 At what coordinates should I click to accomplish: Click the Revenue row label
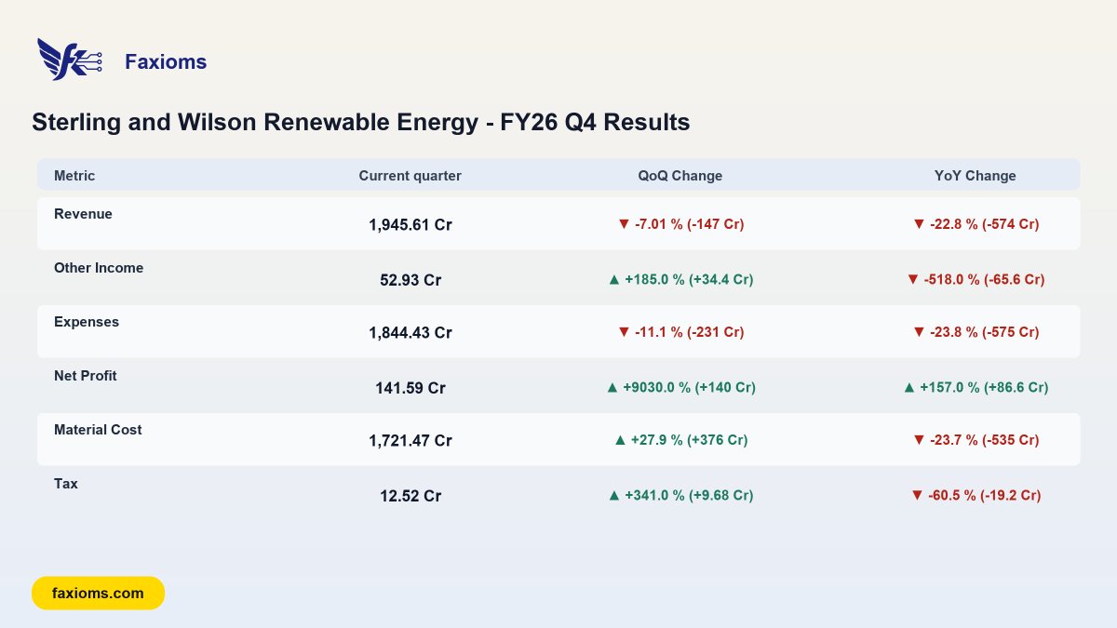83,214
